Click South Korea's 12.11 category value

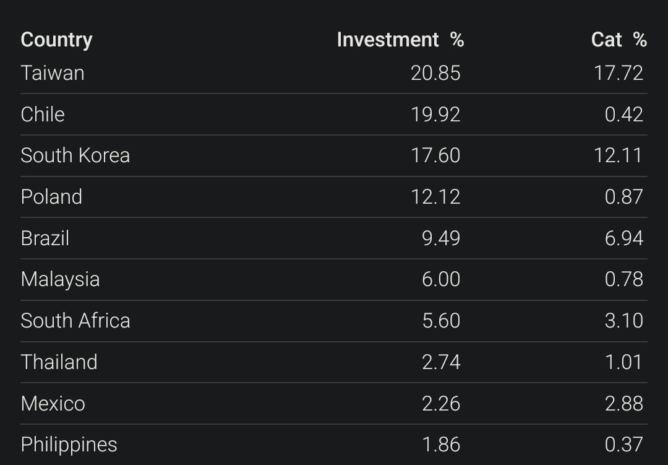point(618,155)
